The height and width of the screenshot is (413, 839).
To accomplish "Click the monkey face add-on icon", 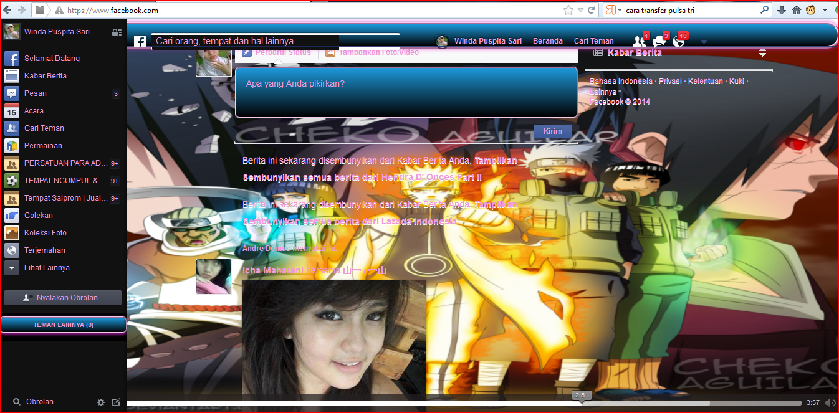I will [812, 10].
